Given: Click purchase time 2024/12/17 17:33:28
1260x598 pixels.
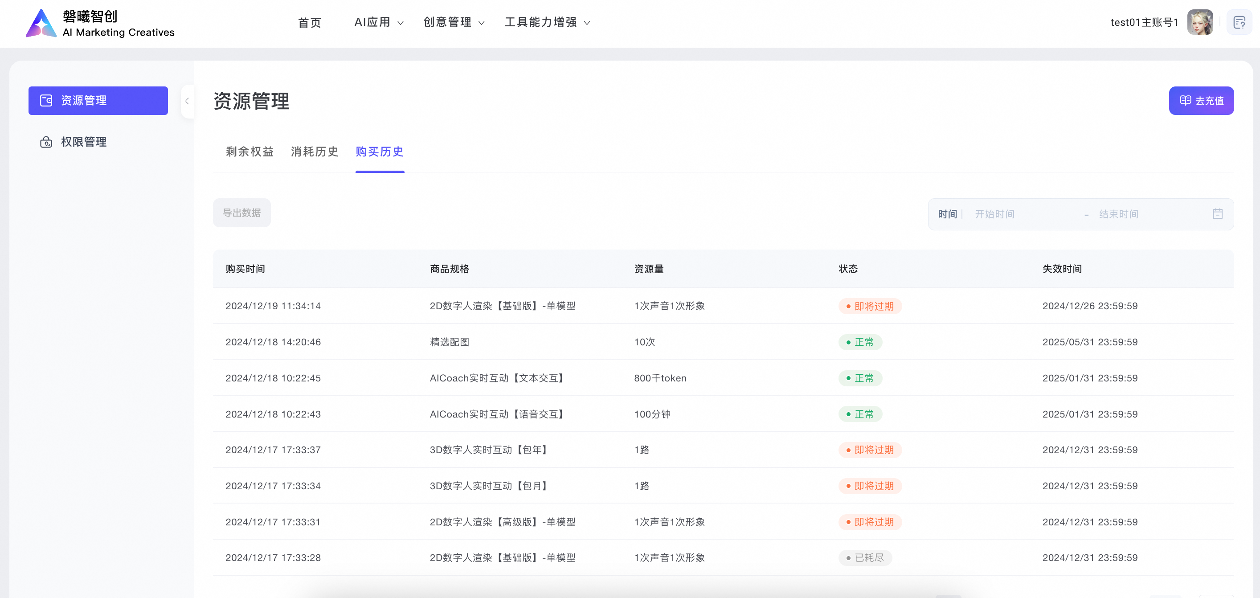Looking at the screenshot, I should (x=273, y=558).
